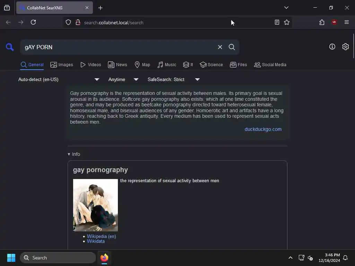Clear the search query with the X icon
355x266 pixels.
[220, 47]
